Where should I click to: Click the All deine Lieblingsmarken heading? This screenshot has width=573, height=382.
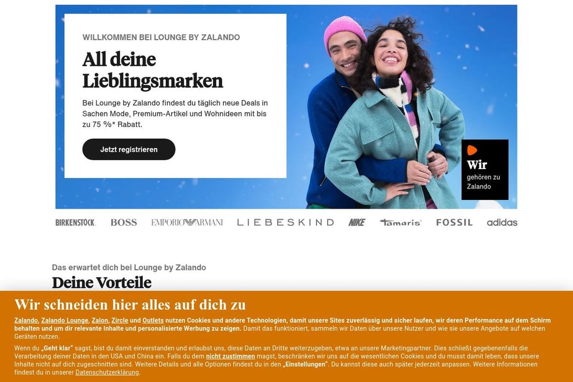click(153, 70)
